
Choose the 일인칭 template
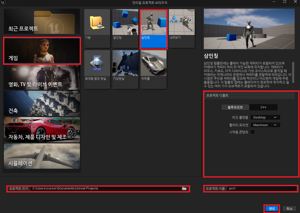click(x=125, y=28)
